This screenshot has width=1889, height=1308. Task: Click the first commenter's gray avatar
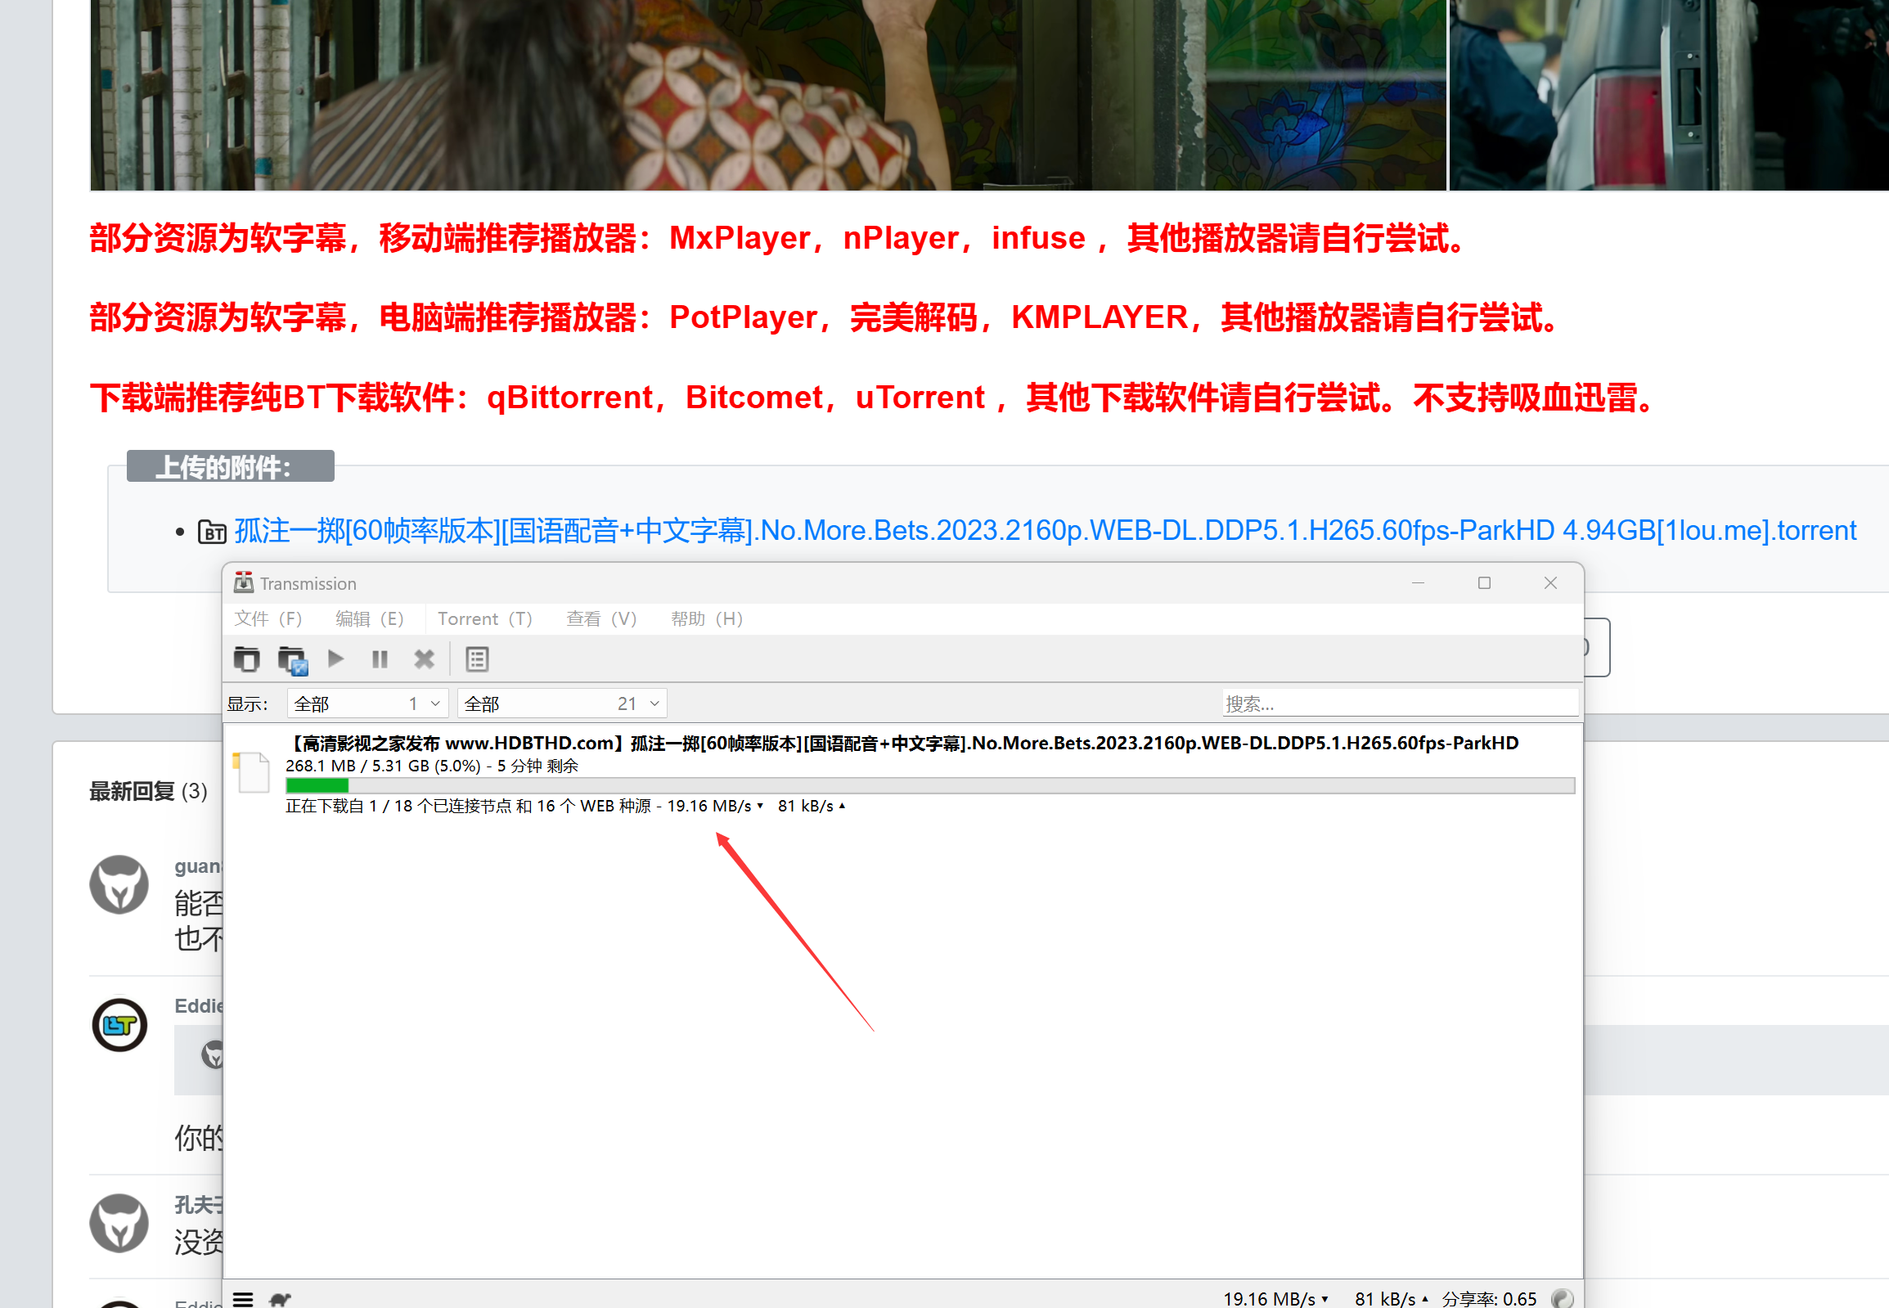119,884
